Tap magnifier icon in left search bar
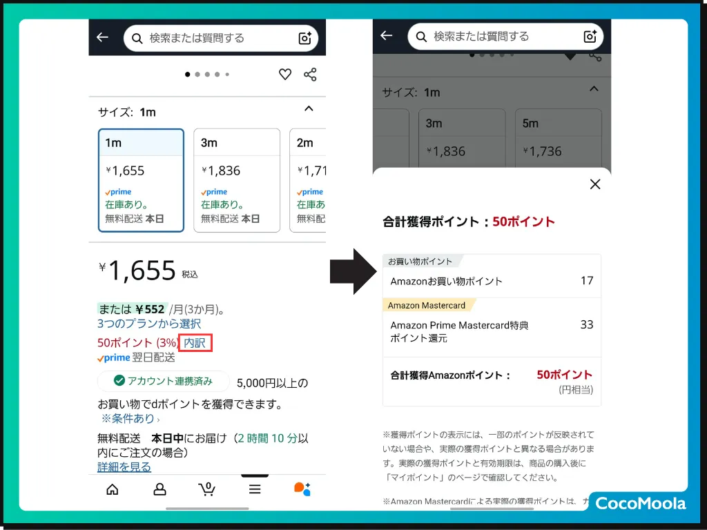Image resolution: width=707 pixels, height=530 pixels. click(137, 39)
